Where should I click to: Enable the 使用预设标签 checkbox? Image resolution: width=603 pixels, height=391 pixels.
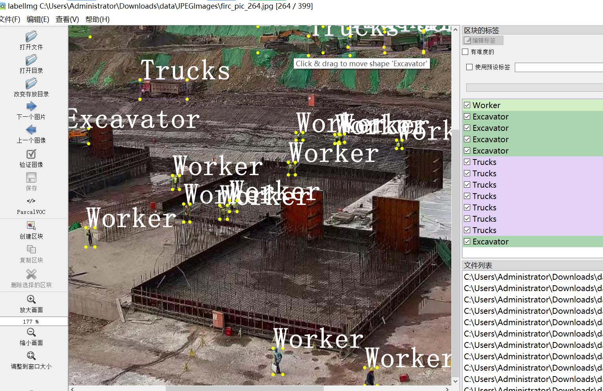click(469, 67)
